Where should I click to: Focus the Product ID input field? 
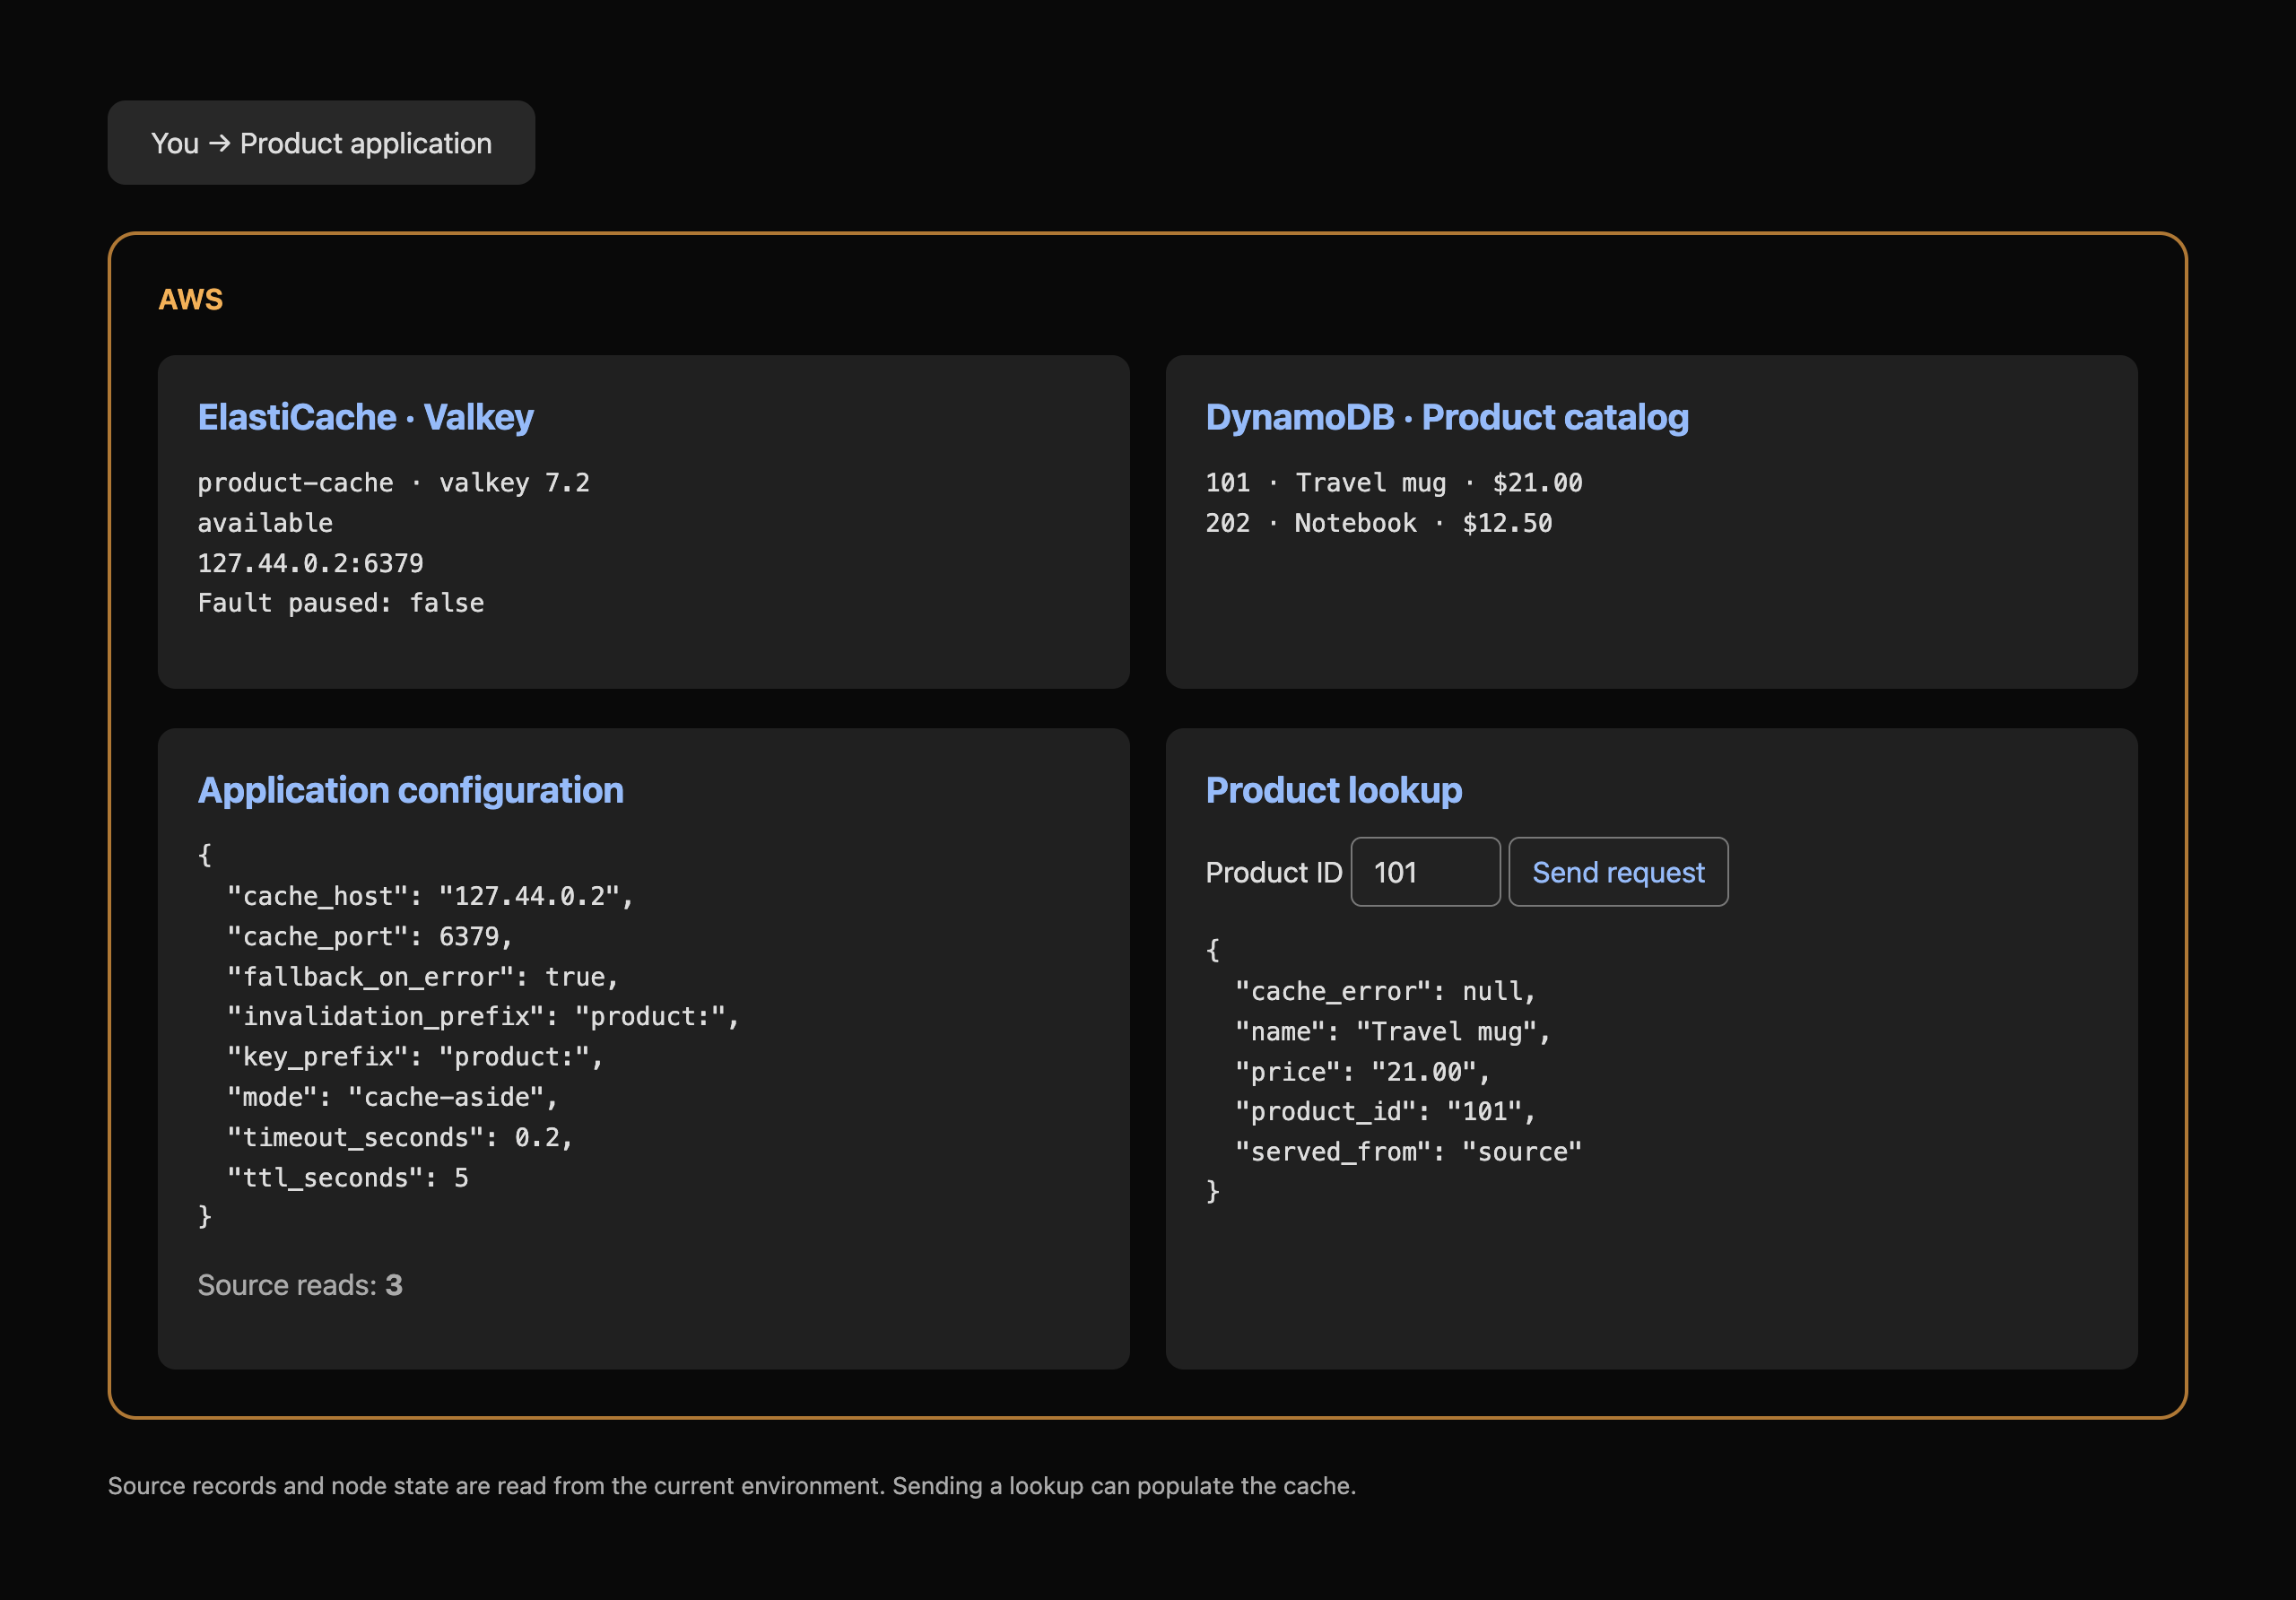(x=1425, y=872)
